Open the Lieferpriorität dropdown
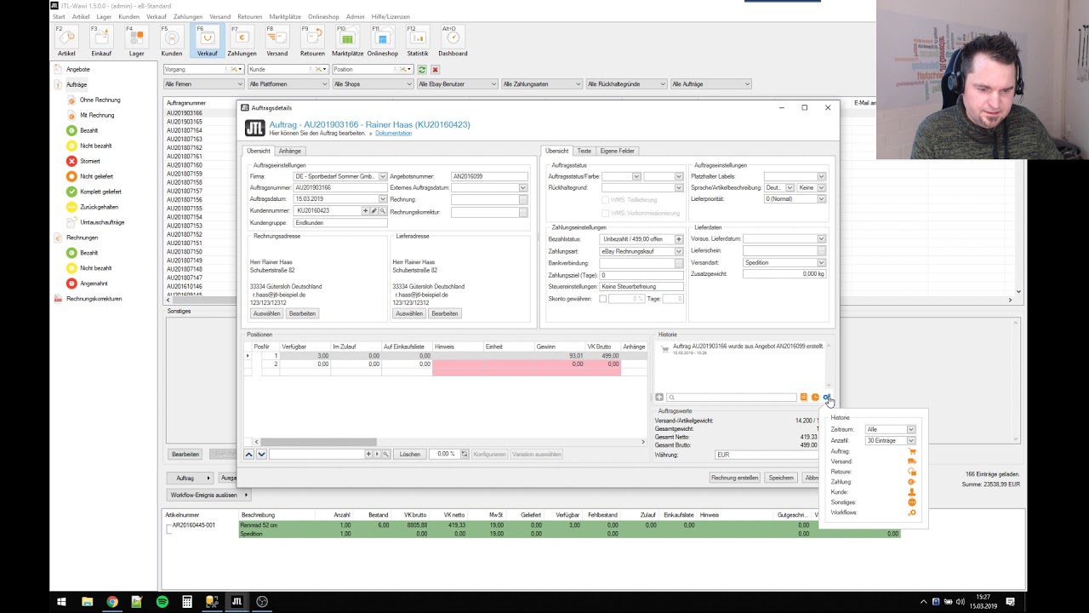This screenshot has width=1089, height=613. [x=821, y=199]
